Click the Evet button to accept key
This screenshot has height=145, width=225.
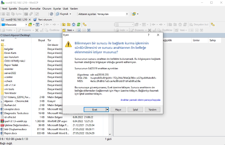pyautogui.click(x=95, y=110)
